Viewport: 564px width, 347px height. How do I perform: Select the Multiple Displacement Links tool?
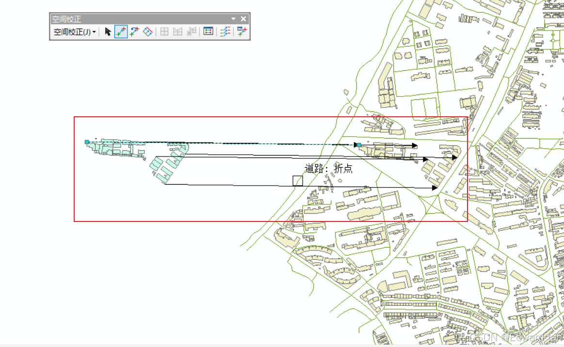(147, 32)
